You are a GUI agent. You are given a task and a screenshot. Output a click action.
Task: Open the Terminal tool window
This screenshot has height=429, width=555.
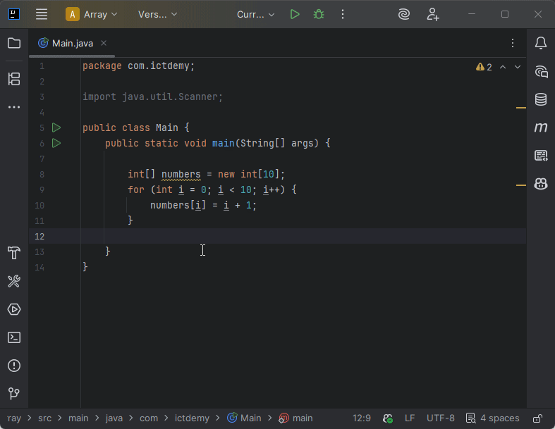14,337
